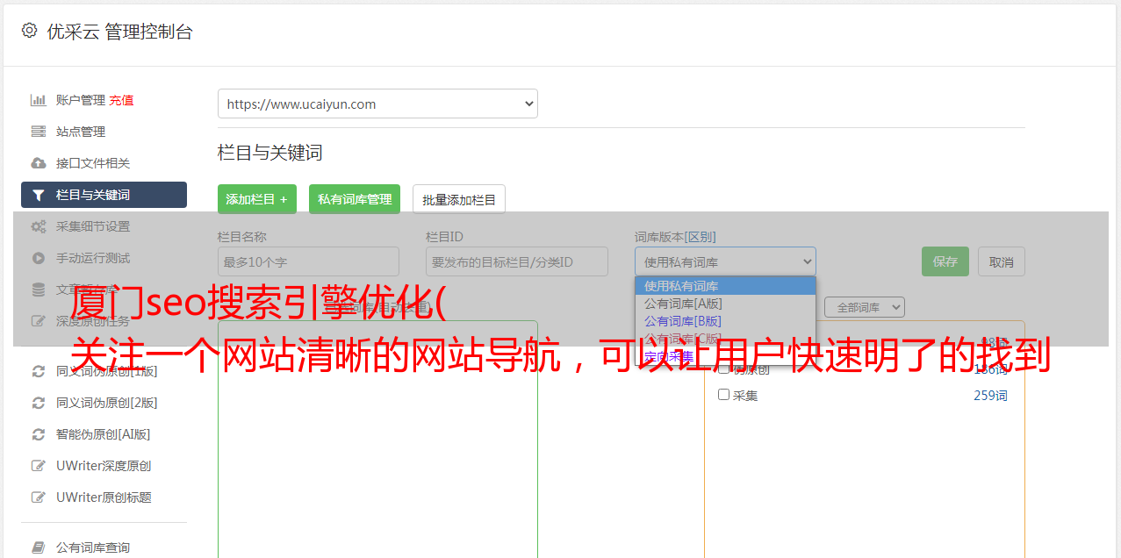
Task: Open the 全部词库 filter dropdown
Action: [865, 307]
